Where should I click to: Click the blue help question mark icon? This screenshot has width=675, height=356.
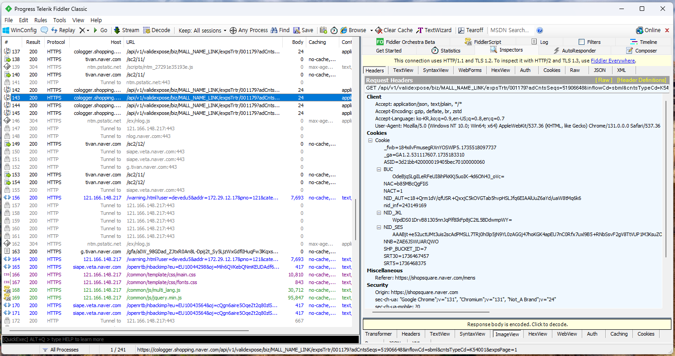click(539, 30)
